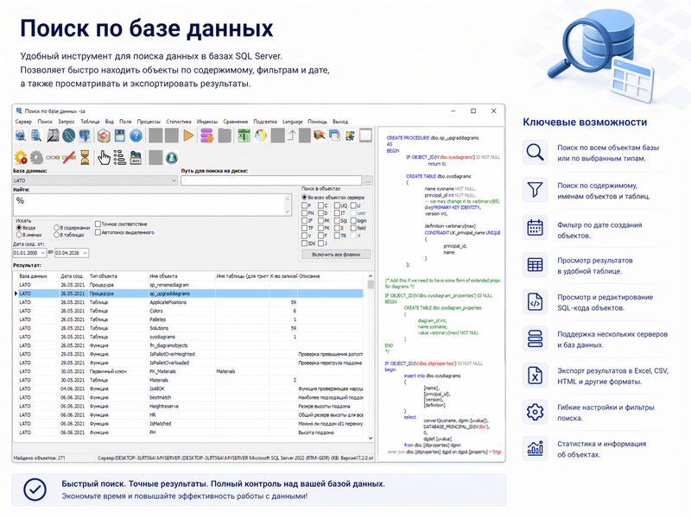Select the 'PK_Materials' primary key row
Viewport: 691px width, 518px height.
click(188, 371)
